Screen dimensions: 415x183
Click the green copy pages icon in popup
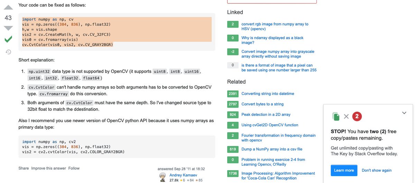coord(336,117)
